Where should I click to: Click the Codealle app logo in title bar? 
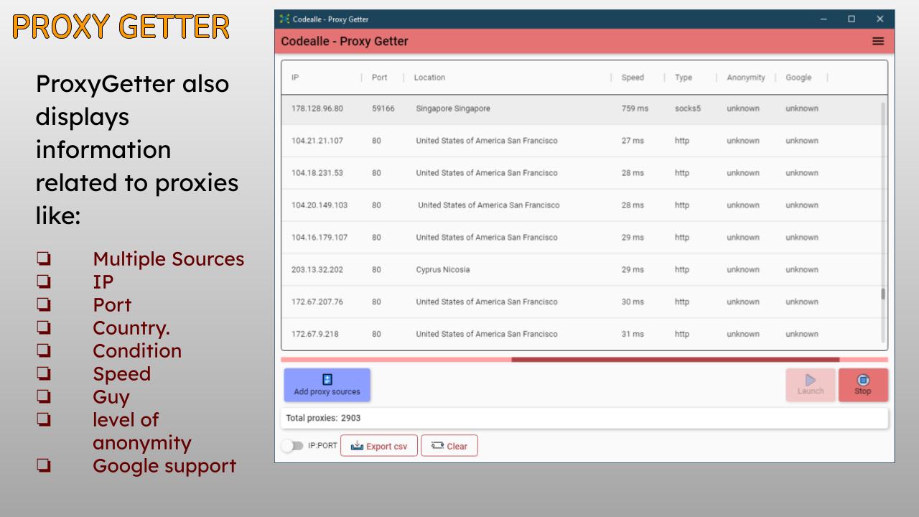[286, 19]
